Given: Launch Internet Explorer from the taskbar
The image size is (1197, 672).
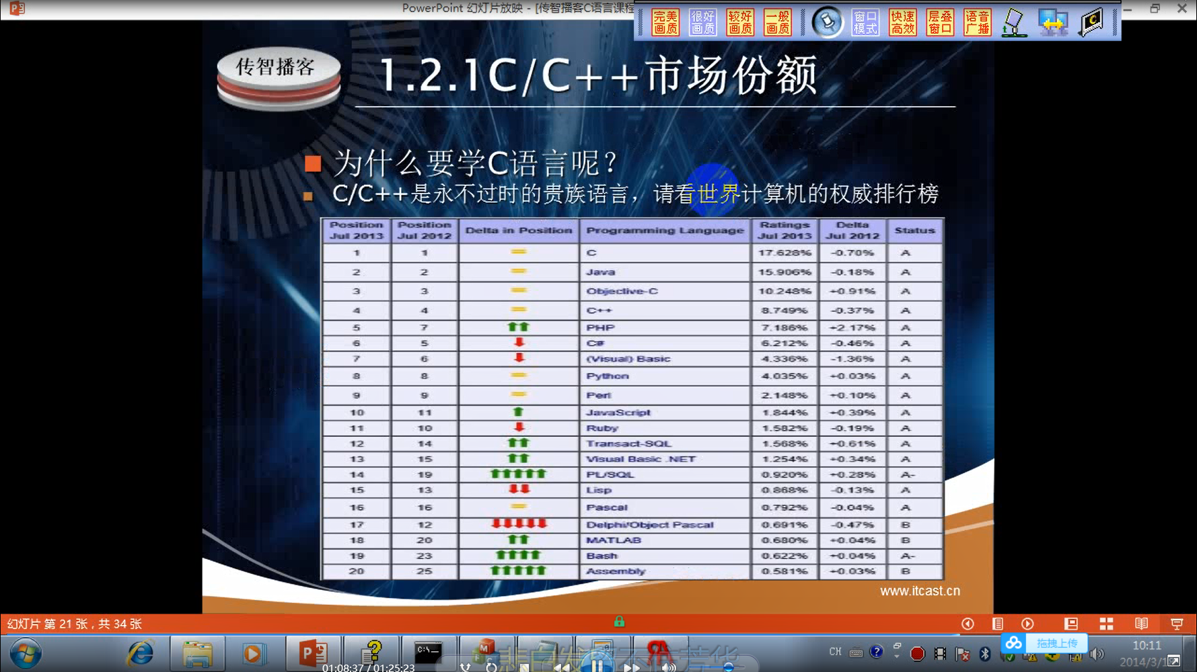Looking at the screenshot, I should [141, 653].
